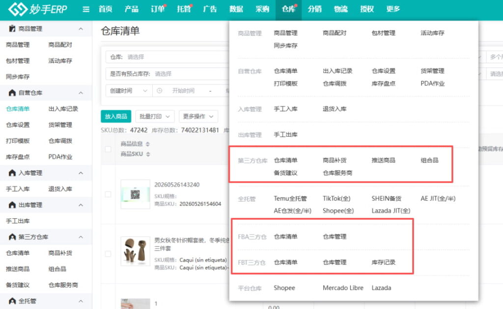The width and height of the screenshot is (503, 309).
Task: Open the 采购 top menu
Action: click(x=262, y=9)
